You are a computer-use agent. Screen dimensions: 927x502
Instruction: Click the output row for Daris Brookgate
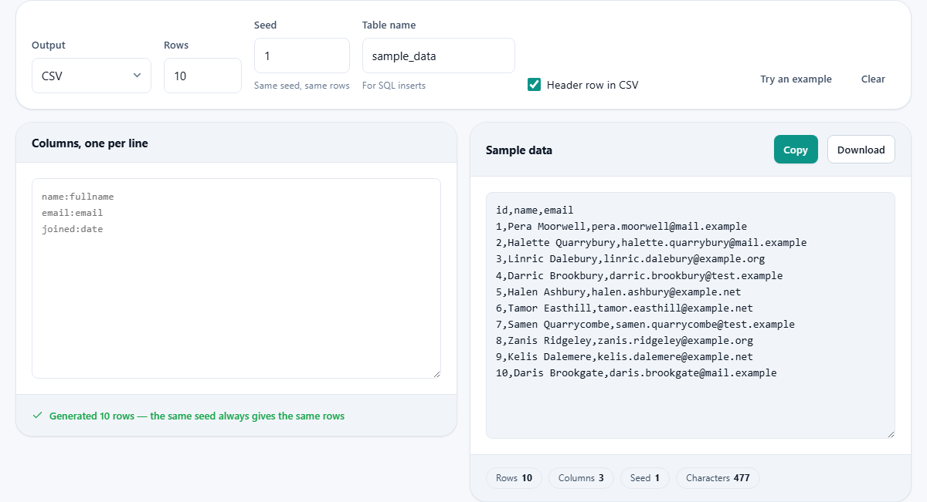[x=636, y=372]
